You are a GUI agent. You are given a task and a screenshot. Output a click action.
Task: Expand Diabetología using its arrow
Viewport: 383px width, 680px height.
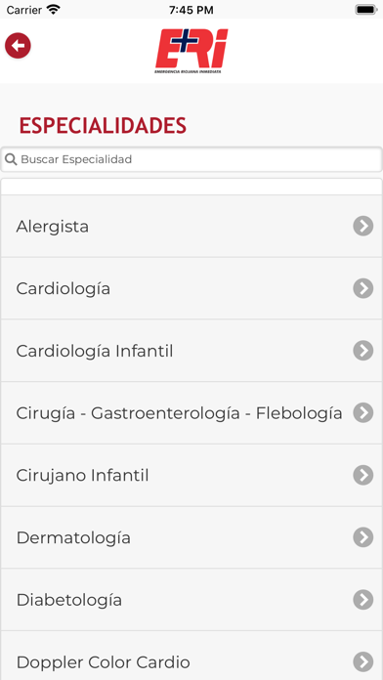pyautogui.click(x=363, y=600)
